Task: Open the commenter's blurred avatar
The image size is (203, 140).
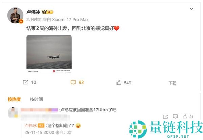Action: (x=13, y=112)
